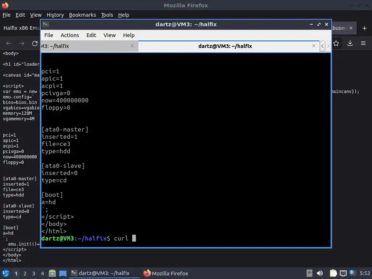
Task: Close the rightmost Firefox tab
Action: point(351,28)
